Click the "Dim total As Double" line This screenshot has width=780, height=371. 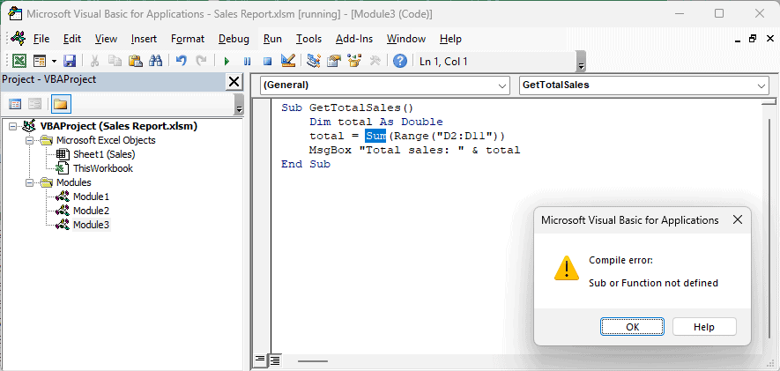tap(376, 122)
